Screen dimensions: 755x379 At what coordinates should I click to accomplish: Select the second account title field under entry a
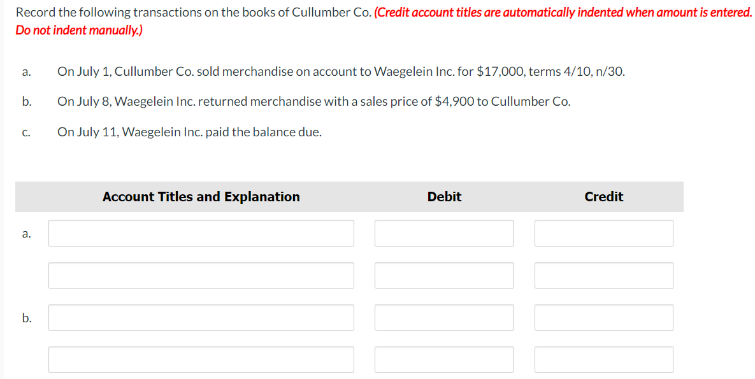click(x=201, y=275)
